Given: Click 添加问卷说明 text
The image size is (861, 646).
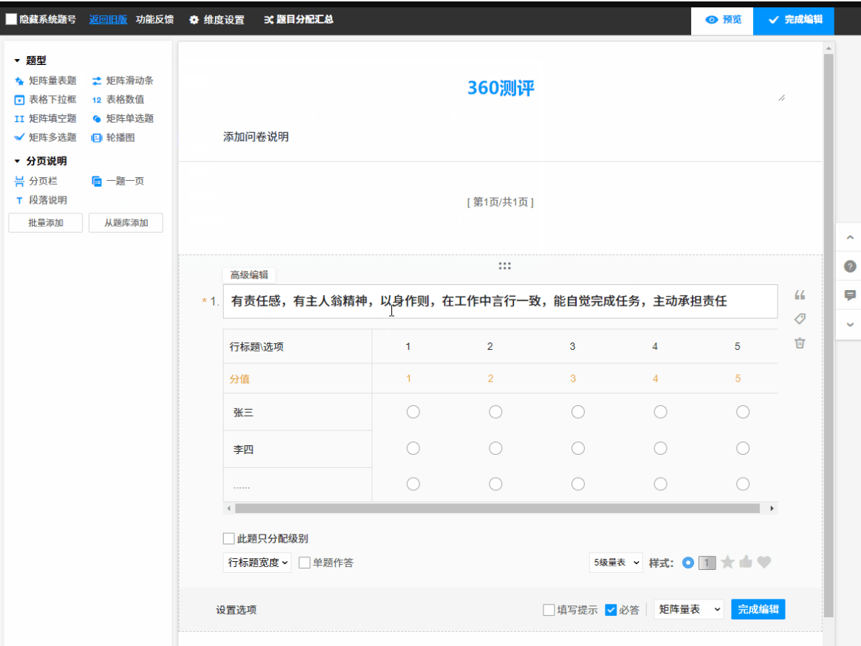Looking at the screenshot, I should (x=256, y=137).
